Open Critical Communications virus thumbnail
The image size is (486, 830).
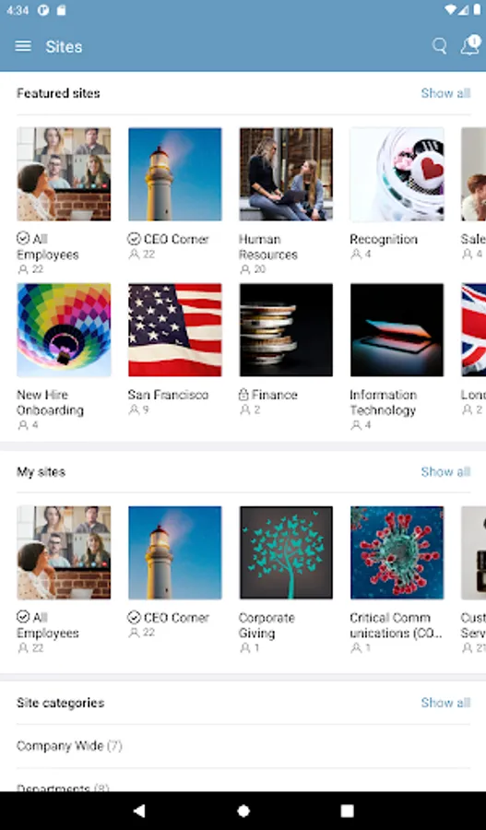tap(397, 552)
